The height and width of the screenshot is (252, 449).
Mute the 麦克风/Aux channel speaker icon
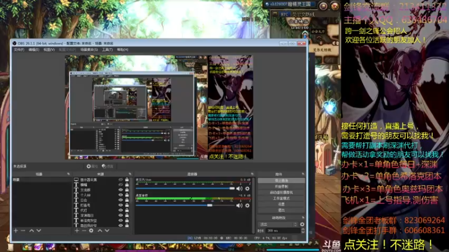(x=239, y=189)
